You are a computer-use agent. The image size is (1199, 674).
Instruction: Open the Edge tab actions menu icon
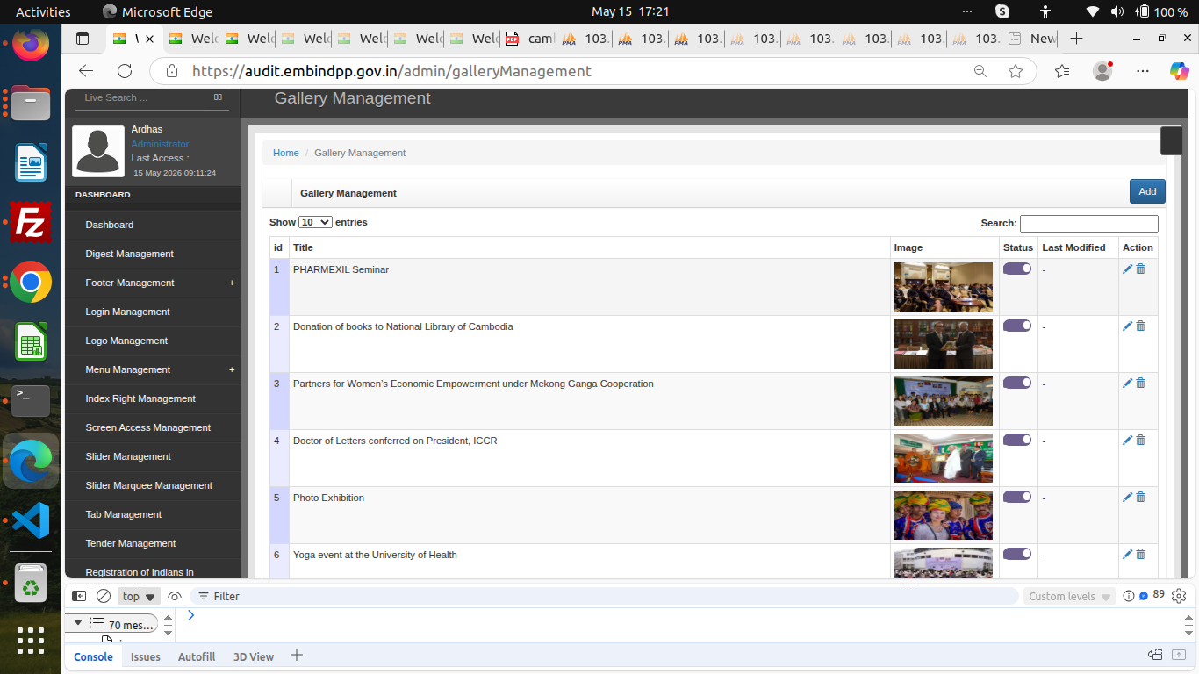tap(83, 39)
